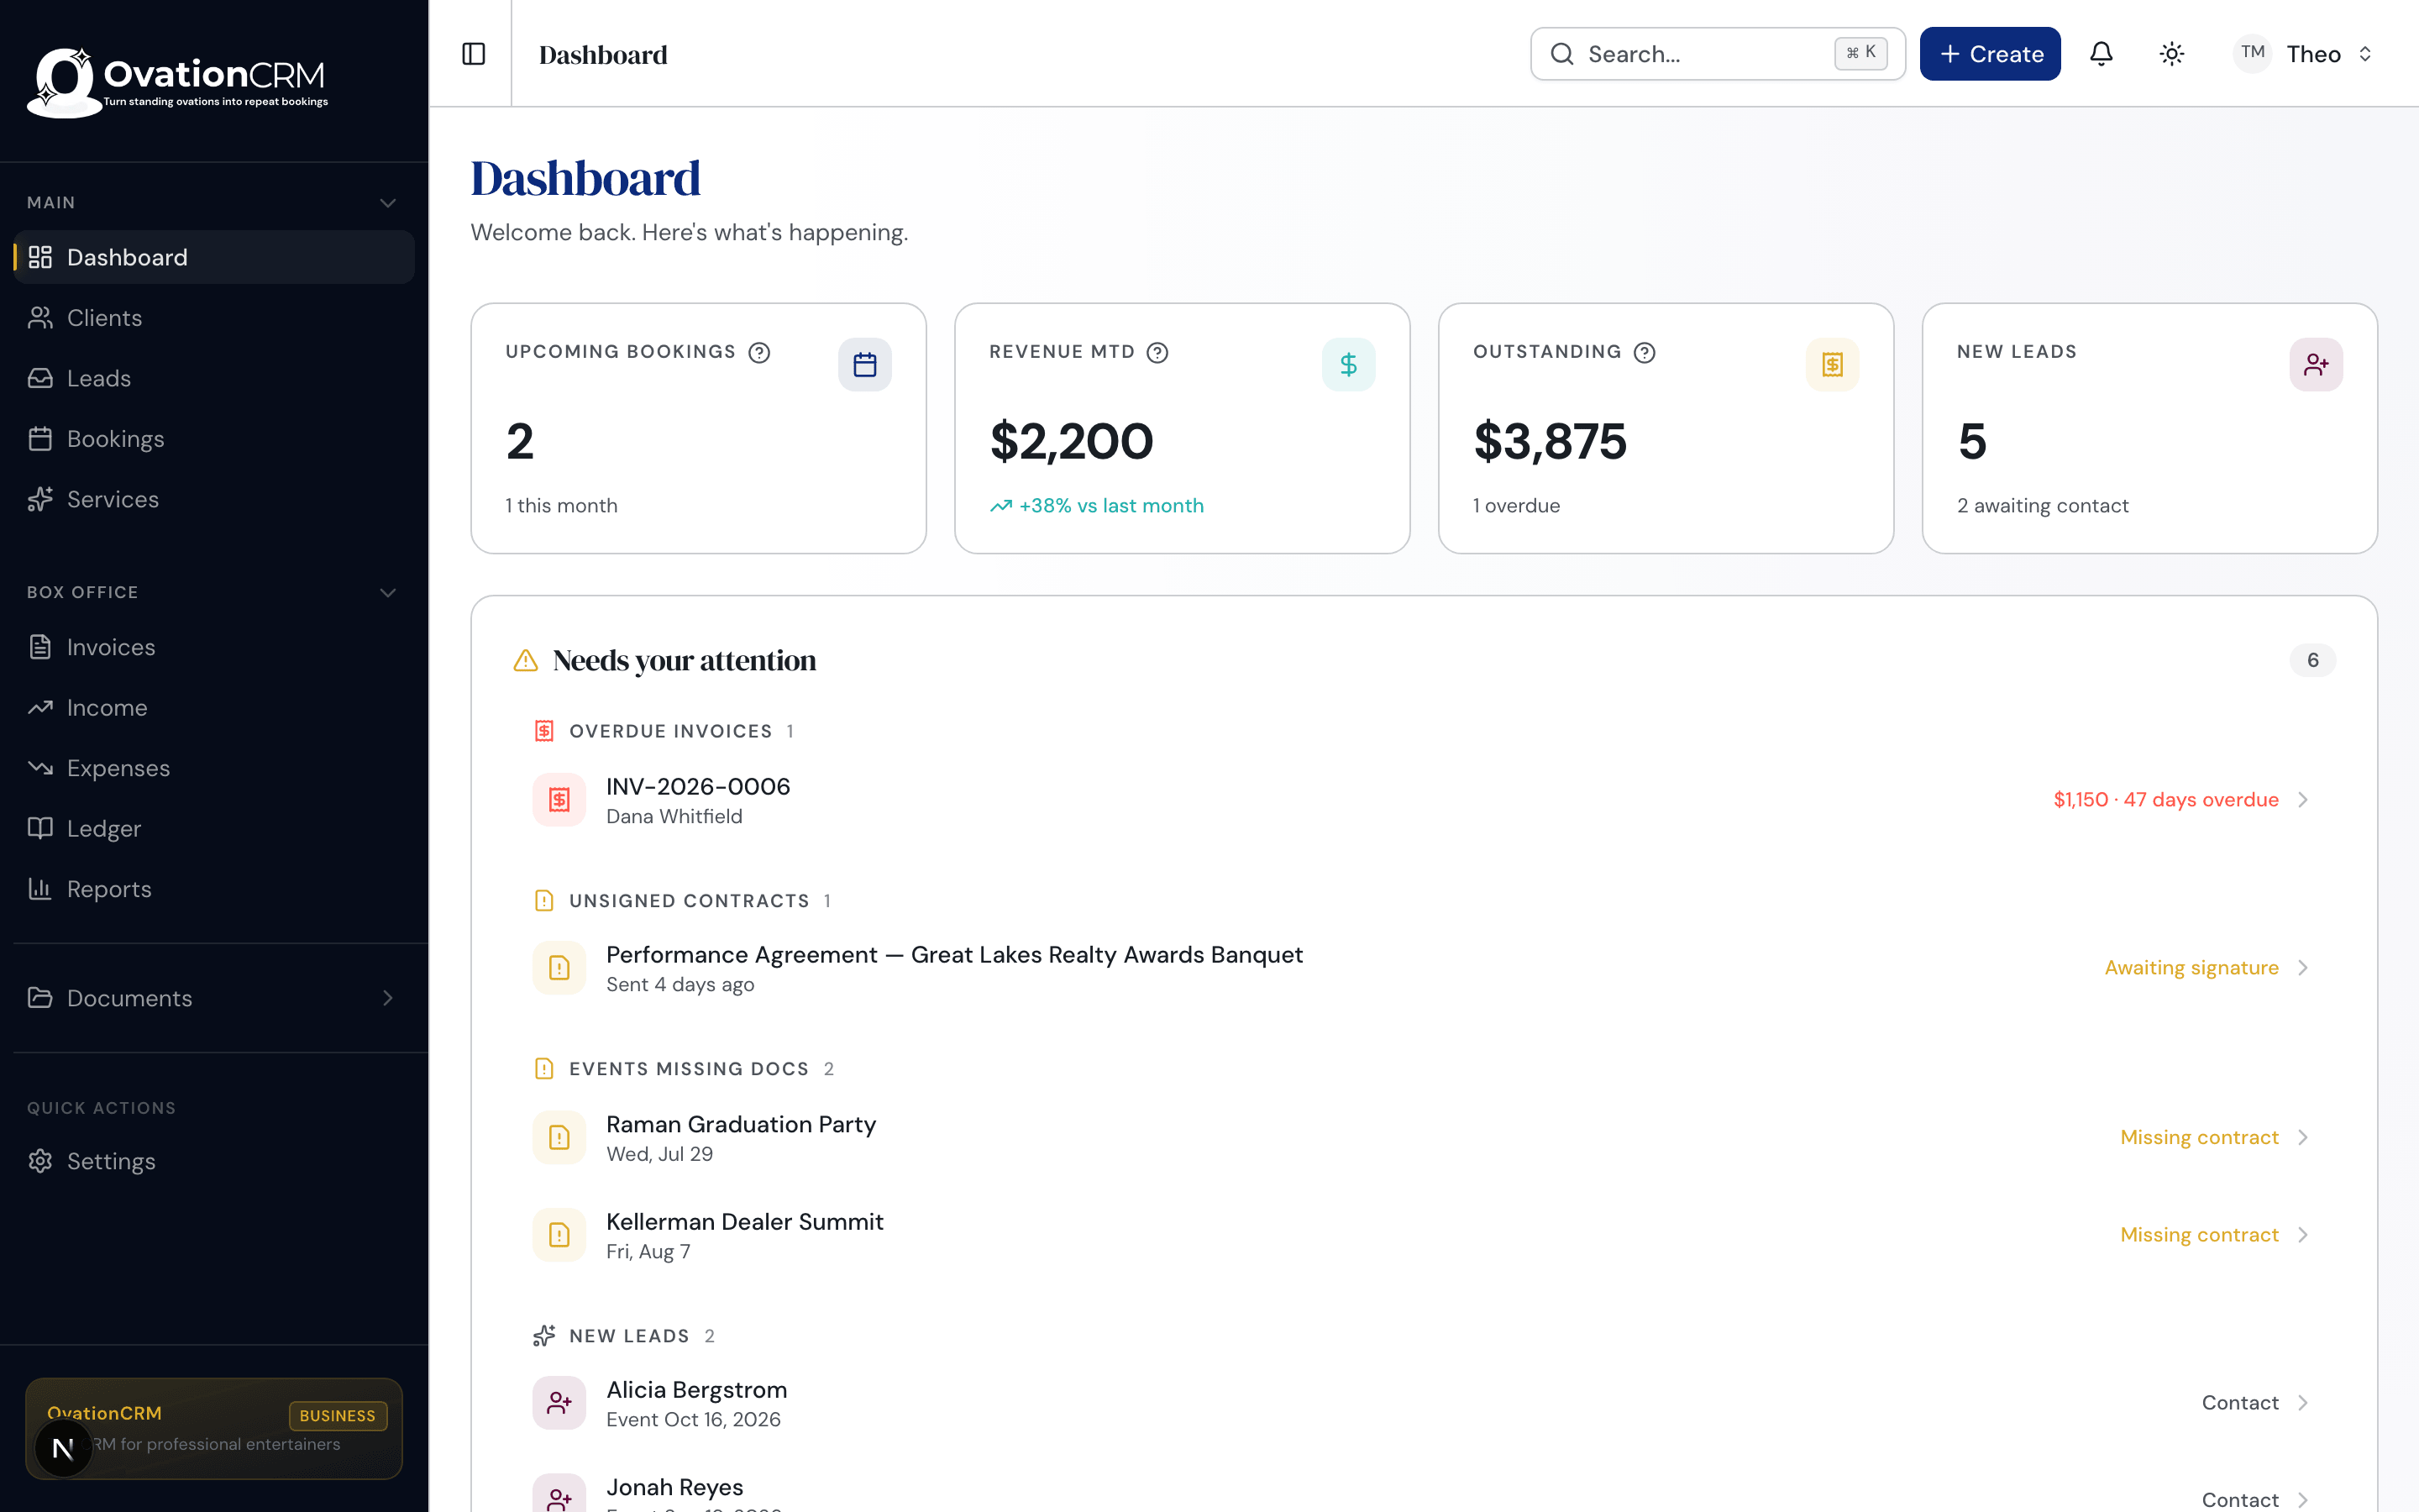Screen dimensions: 2419x1512
Task: Click the search magnifier icon
Action: [1562, 54]
